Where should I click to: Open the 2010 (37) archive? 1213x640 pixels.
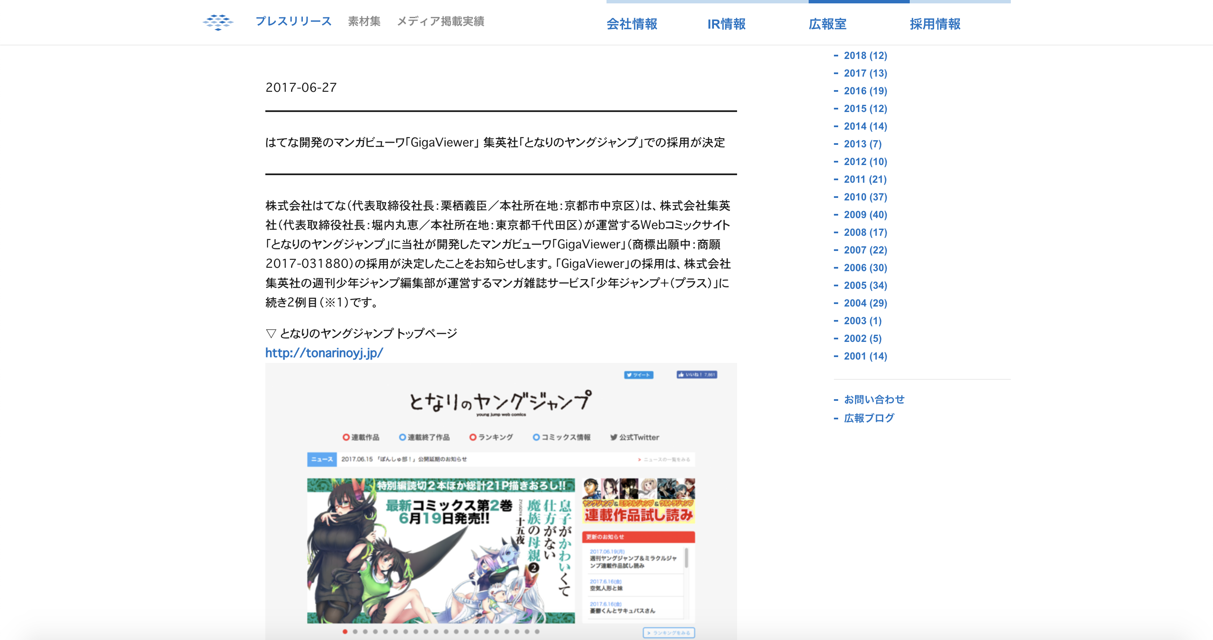[865, 197]
